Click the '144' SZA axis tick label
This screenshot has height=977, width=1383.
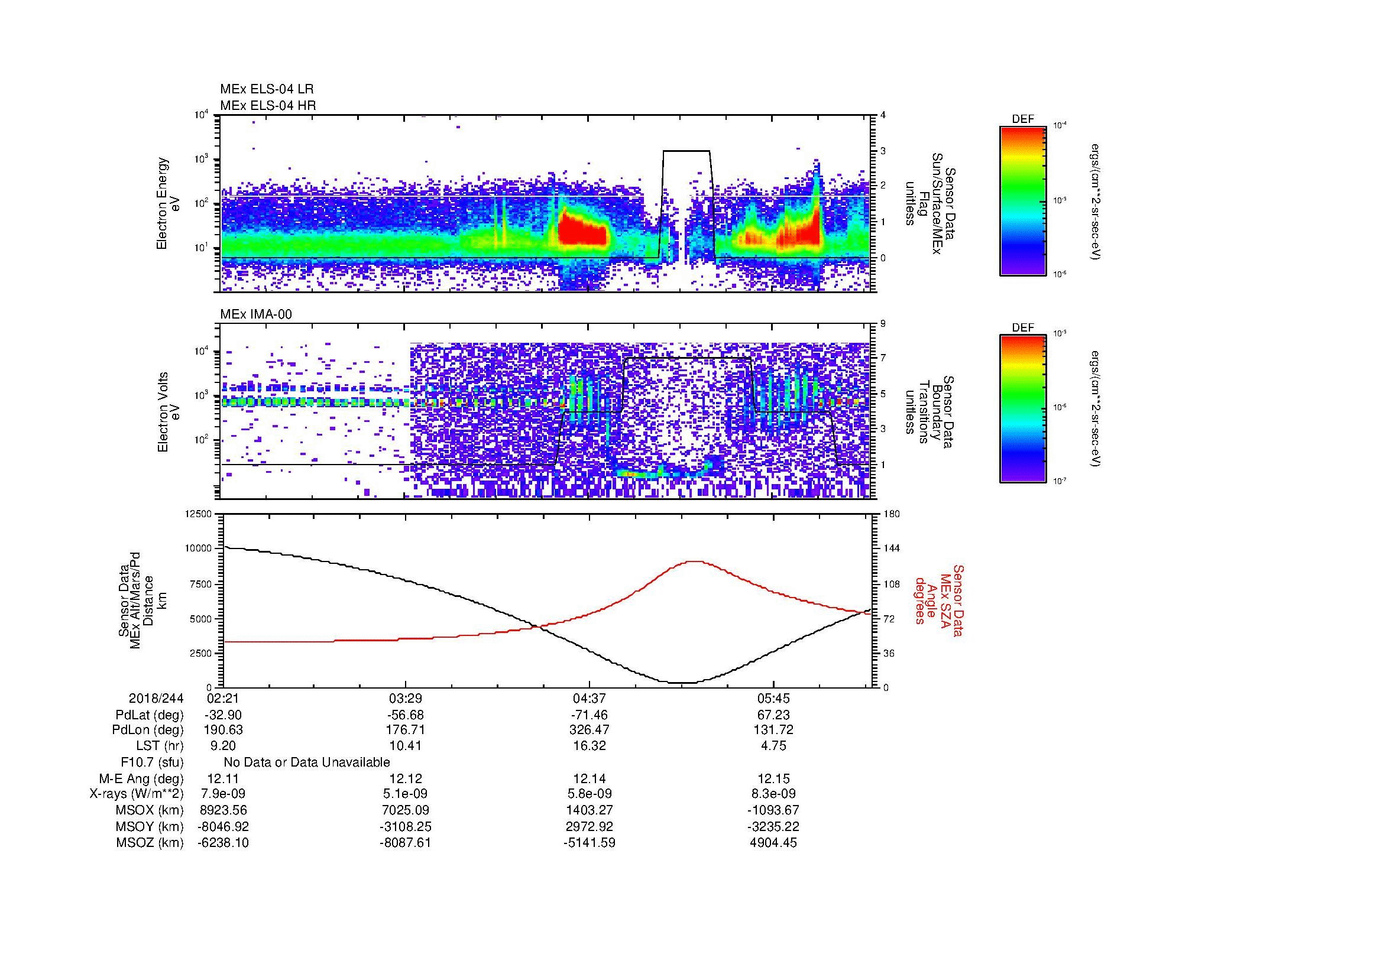coord(891,548)
